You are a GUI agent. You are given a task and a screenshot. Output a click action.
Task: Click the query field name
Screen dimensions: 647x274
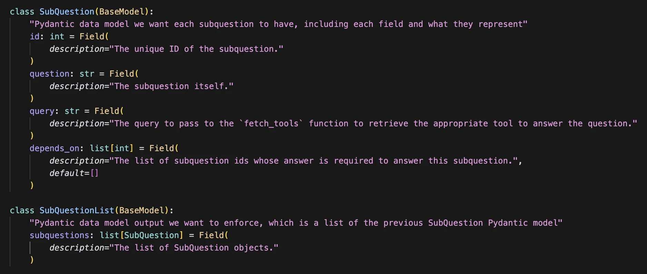pos(42,111)
